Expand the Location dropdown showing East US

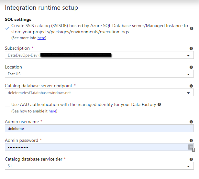pos(188,74)
